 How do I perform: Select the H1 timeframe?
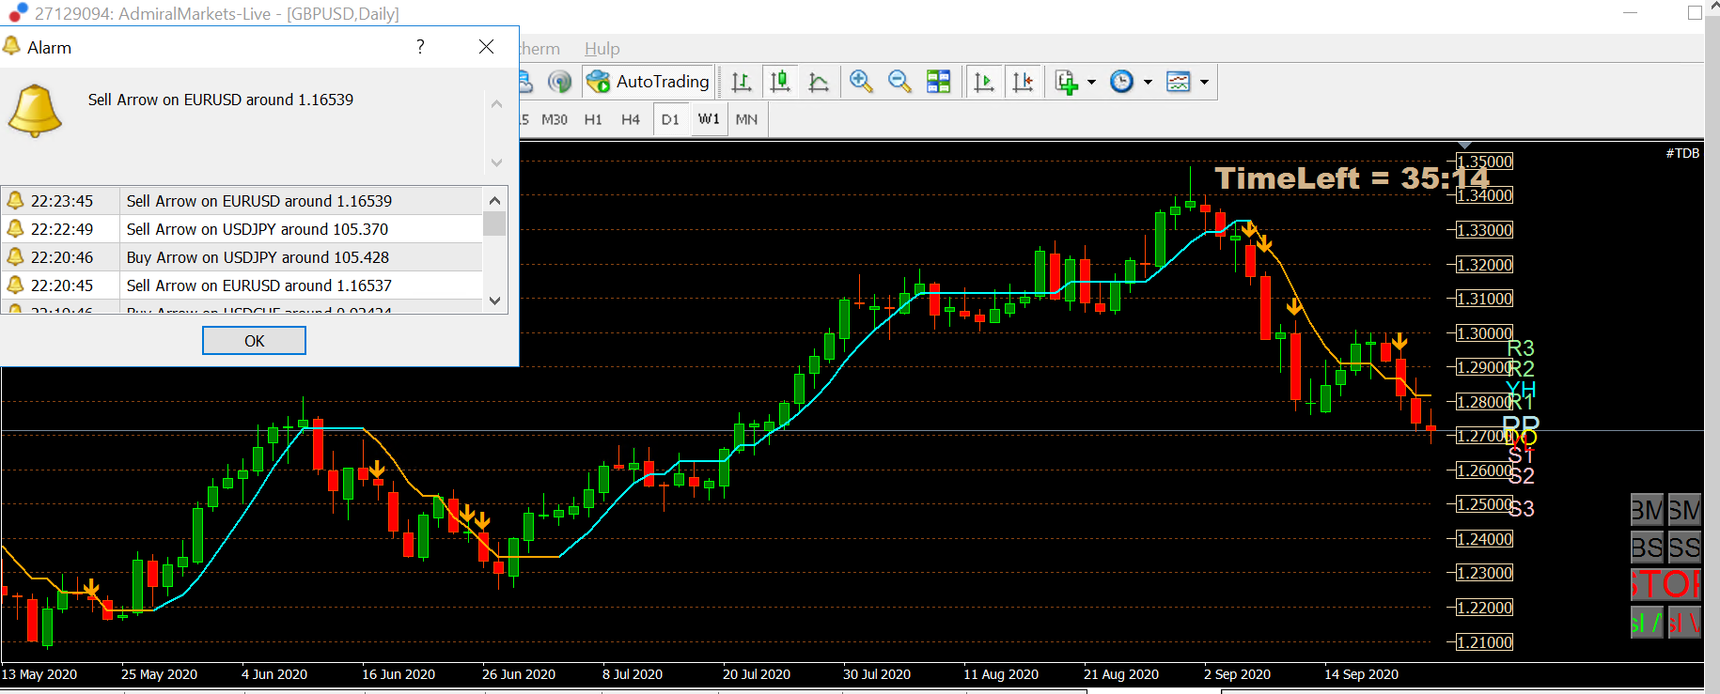click(593, 119)
